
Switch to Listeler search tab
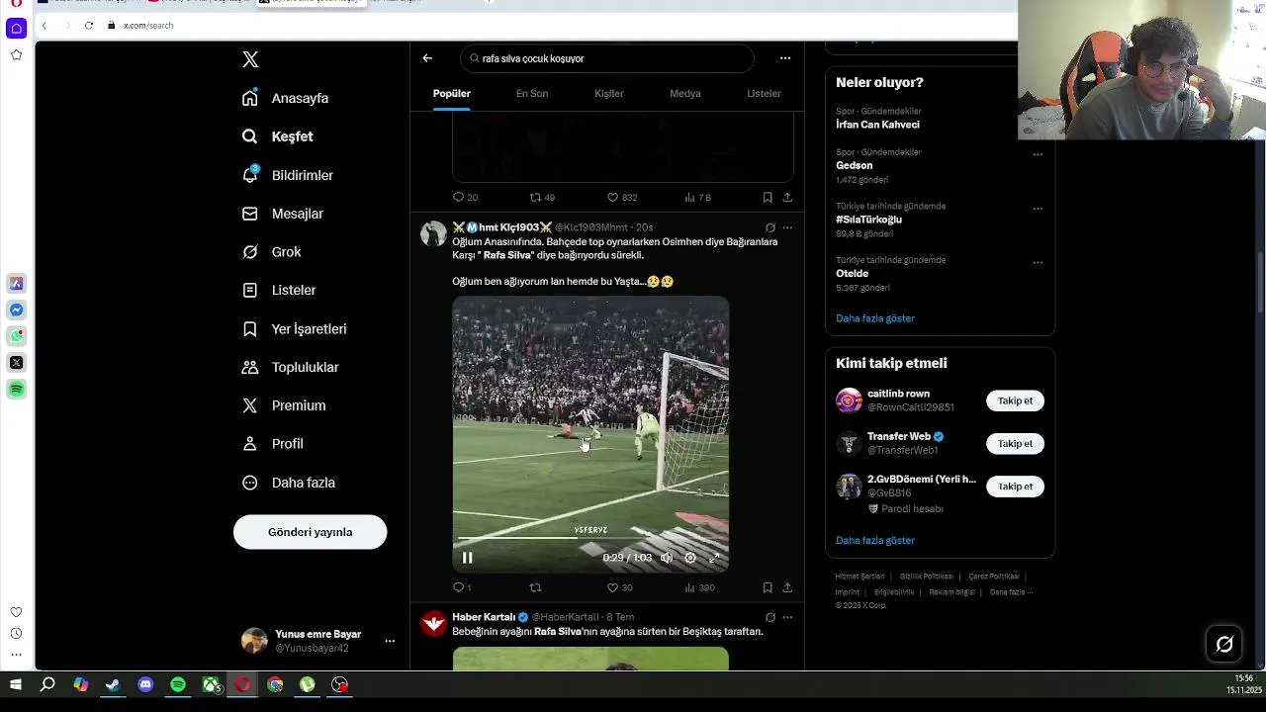[x=764, y=93]
